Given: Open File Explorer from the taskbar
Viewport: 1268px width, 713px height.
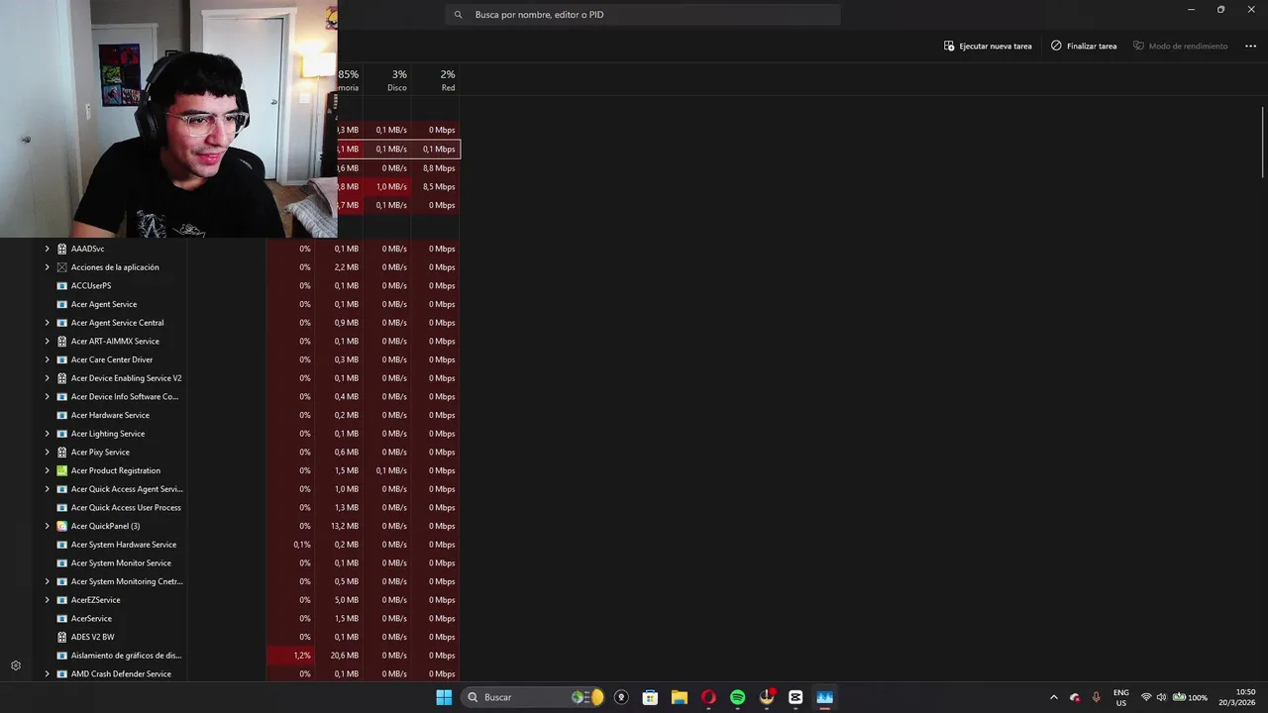Looking at the screenshot, I should pos(679,697).
